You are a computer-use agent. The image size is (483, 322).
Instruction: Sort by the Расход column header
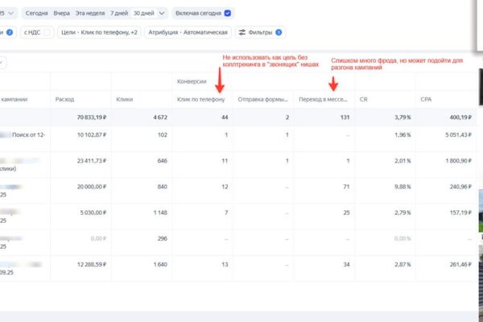click(x=64, y=99)
